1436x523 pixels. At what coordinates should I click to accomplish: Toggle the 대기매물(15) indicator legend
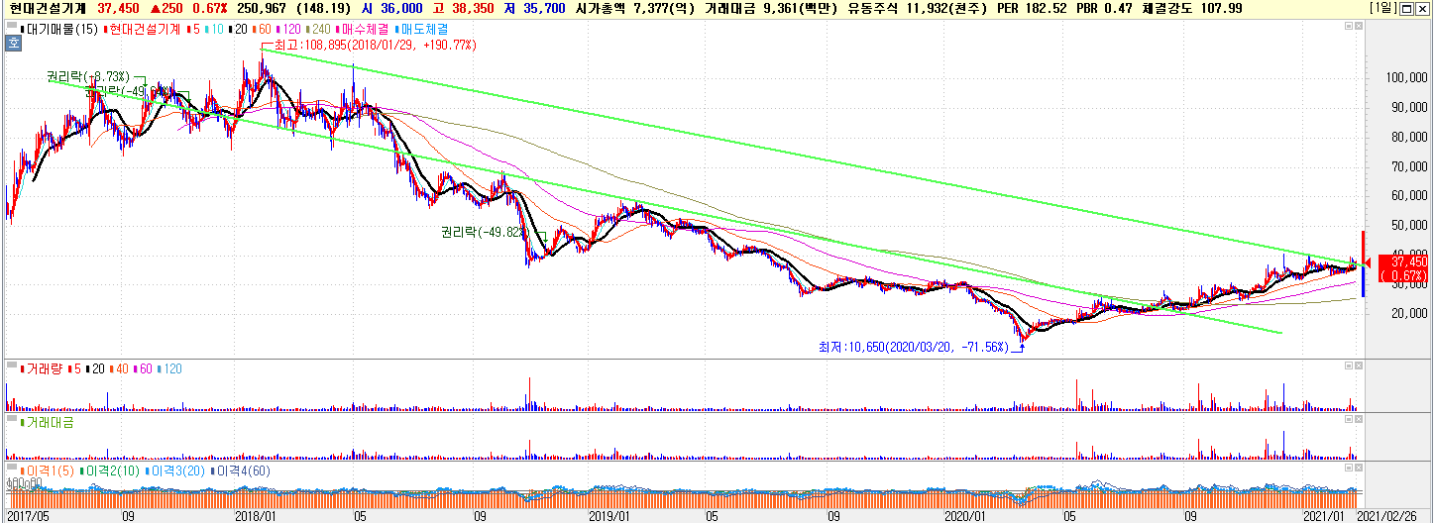click(x=60, y=30)
